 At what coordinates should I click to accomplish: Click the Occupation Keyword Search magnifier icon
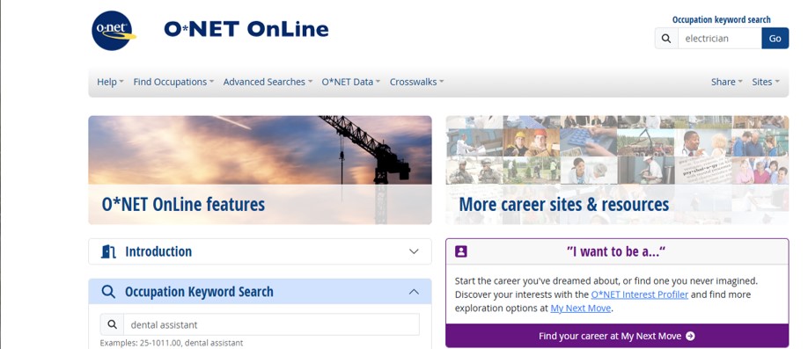[108, 292]
